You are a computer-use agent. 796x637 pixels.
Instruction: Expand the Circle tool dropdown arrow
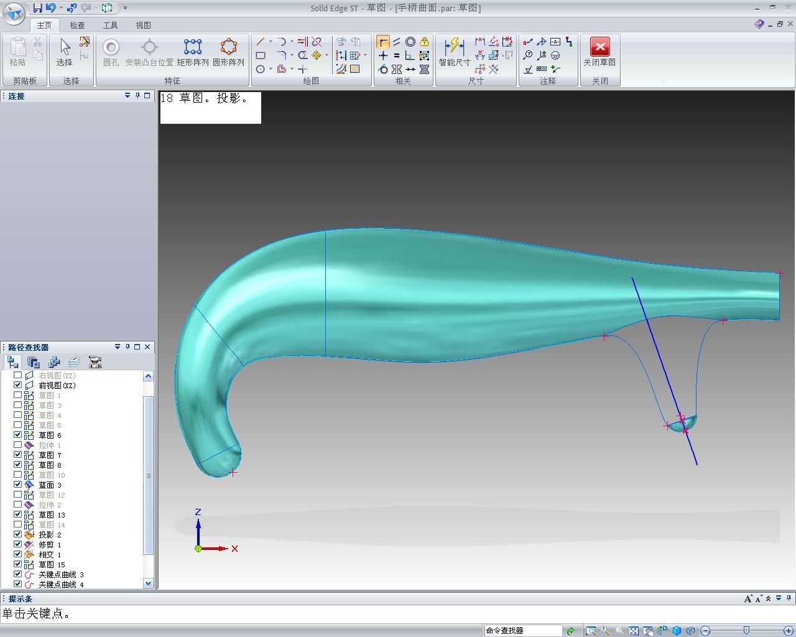point(270,69)
